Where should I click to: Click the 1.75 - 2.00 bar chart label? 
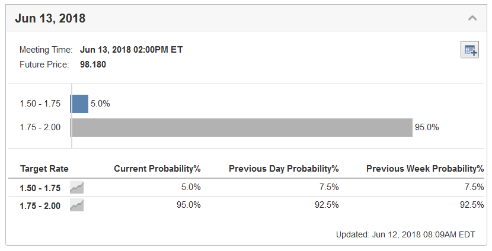(x=40, y=127)
